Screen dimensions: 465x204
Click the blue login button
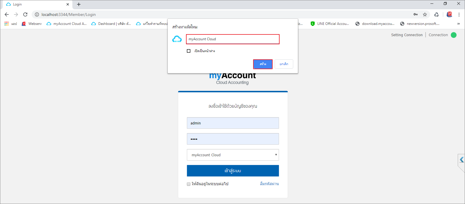click(233, 171)
